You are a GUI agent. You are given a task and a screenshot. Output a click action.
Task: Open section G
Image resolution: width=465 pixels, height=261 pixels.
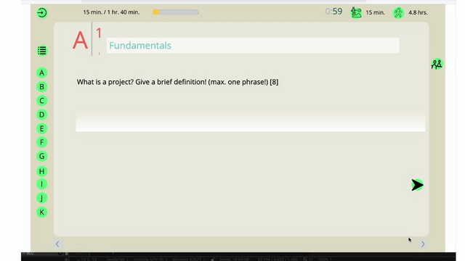click(42, 156)
